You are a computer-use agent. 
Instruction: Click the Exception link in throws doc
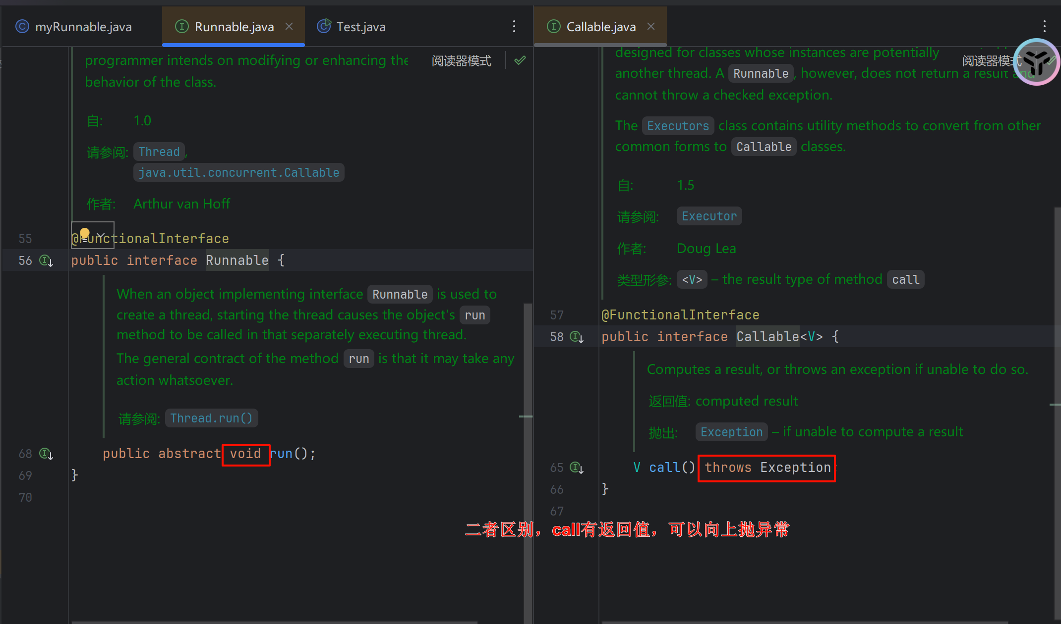pyautogui.click(x=731, y=432)
